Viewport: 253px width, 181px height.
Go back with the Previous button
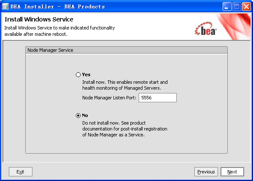click(x=206, y=172)
